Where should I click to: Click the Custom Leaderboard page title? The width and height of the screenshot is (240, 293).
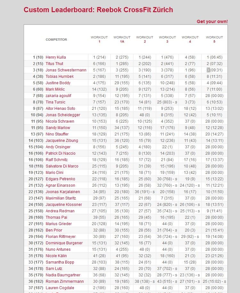pyautogui.click(x=98, y=10)
